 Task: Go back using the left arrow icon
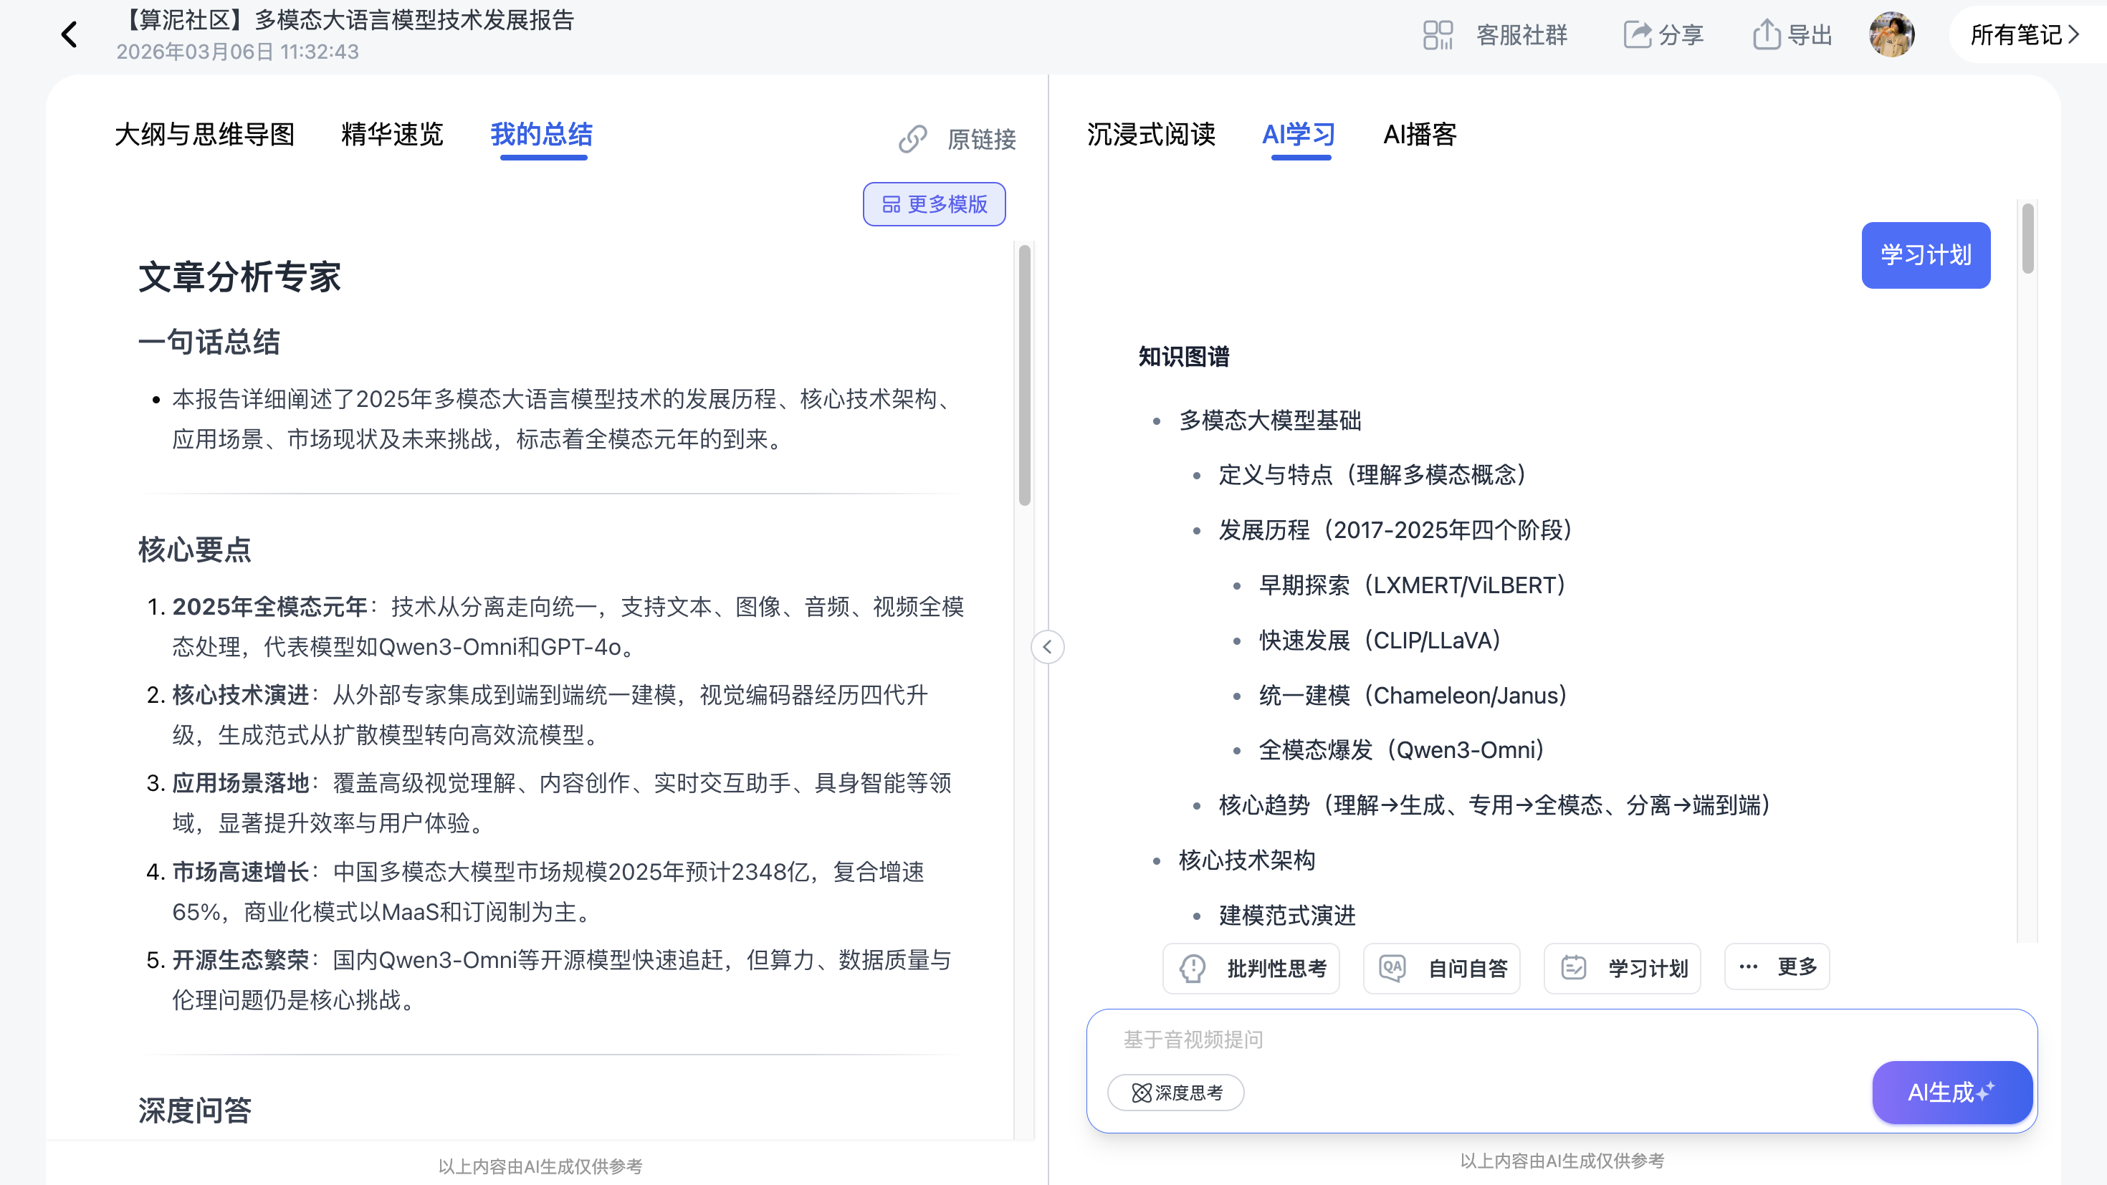[x=70, y=34]
